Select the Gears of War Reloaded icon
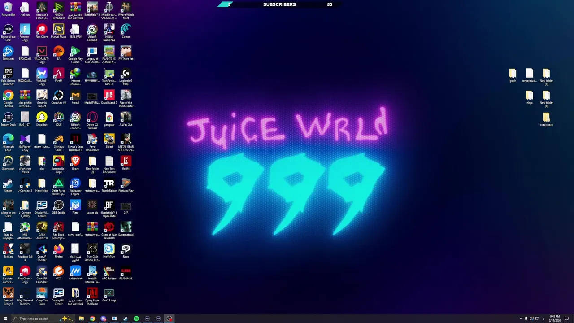Screen dimensions: 574x323 pyautogui.click(x=109, y=231)
